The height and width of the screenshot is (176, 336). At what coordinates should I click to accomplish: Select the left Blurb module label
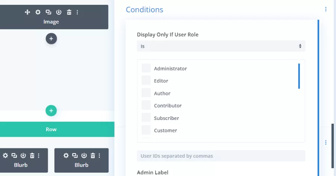pyautogui.click(x=21, y=165)
